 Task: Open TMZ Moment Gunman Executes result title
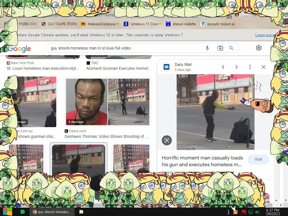coord(118,68)
